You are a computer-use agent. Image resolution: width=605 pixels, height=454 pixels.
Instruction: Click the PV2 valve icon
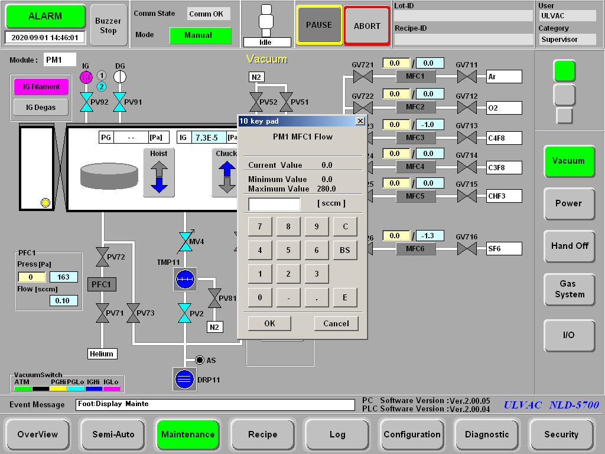tap(185, 313)
